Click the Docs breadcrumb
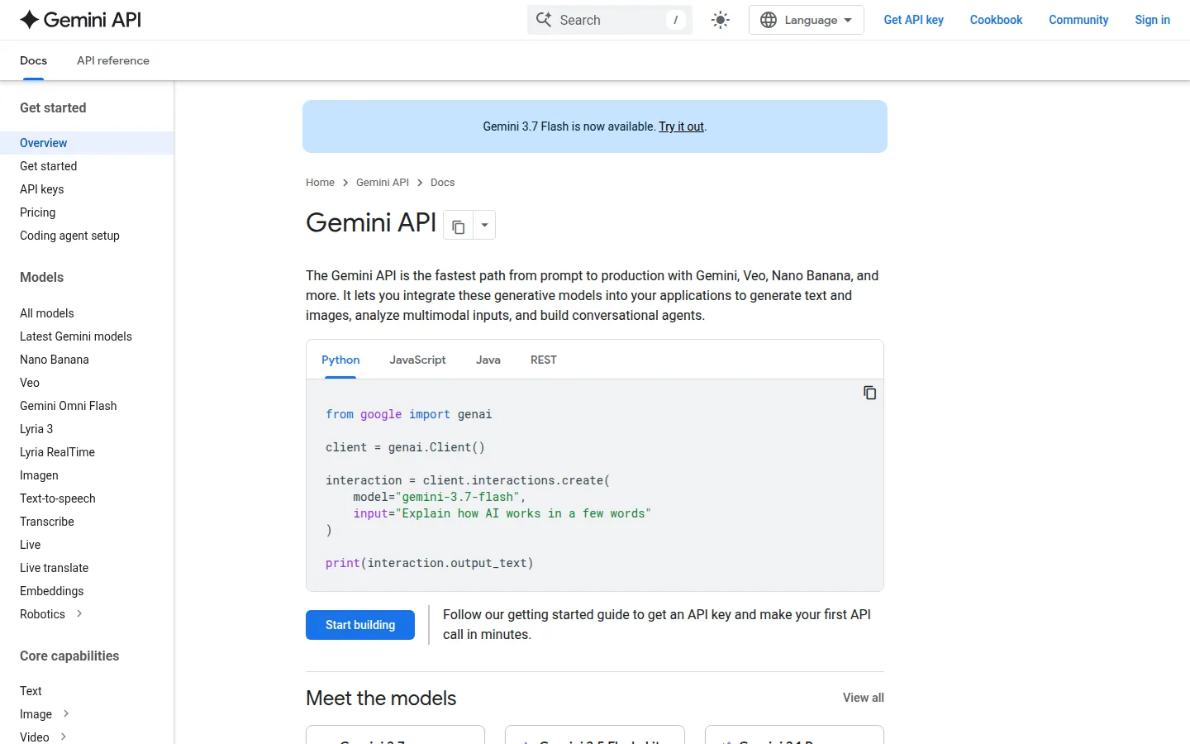 (x=442, y=183)
